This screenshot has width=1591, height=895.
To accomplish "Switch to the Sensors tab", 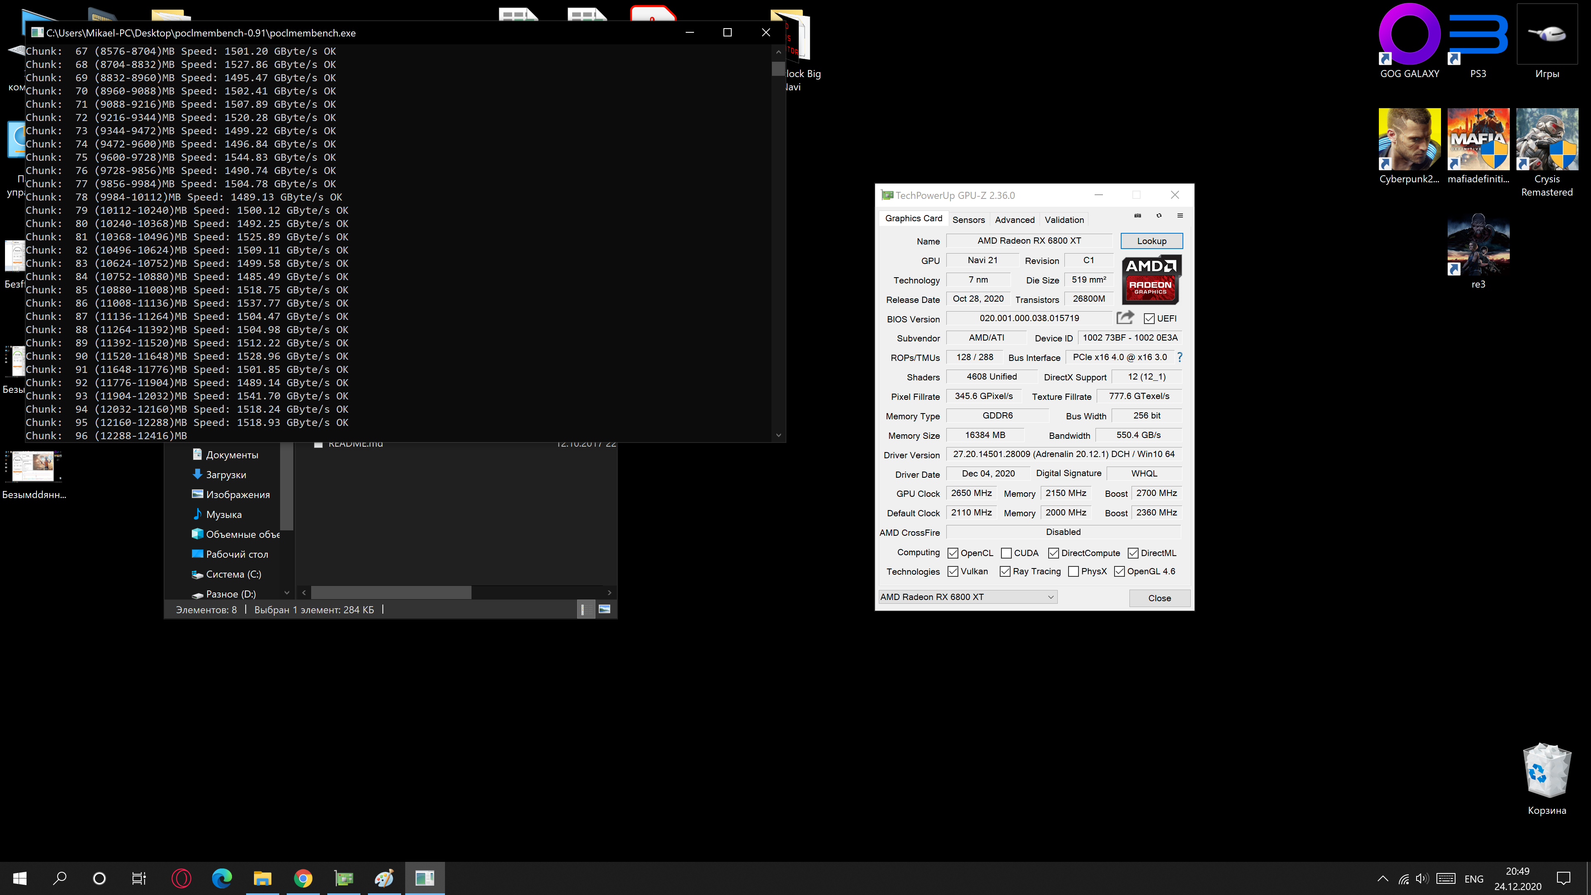I will [968, 219].
